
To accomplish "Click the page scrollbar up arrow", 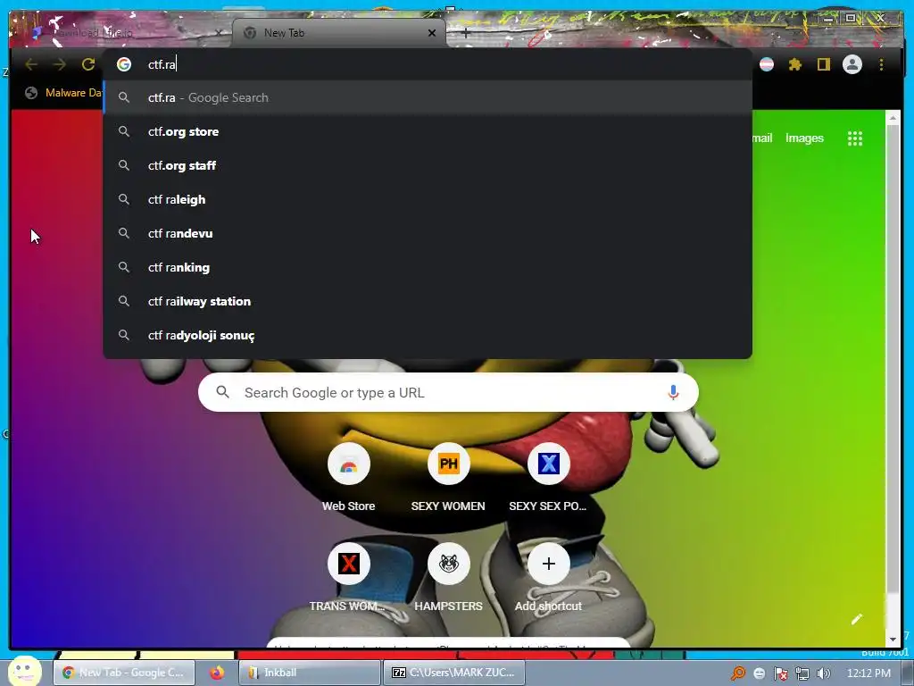I will click(893, 118).
